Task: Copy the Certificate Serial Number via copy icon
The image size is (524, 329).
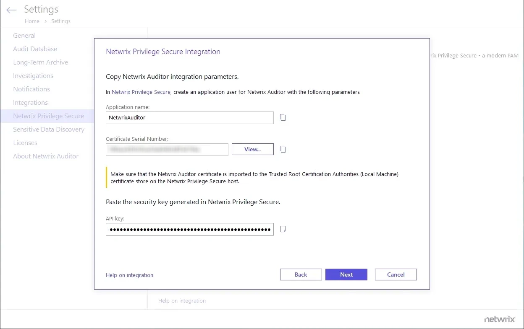Action: (283, 149)
